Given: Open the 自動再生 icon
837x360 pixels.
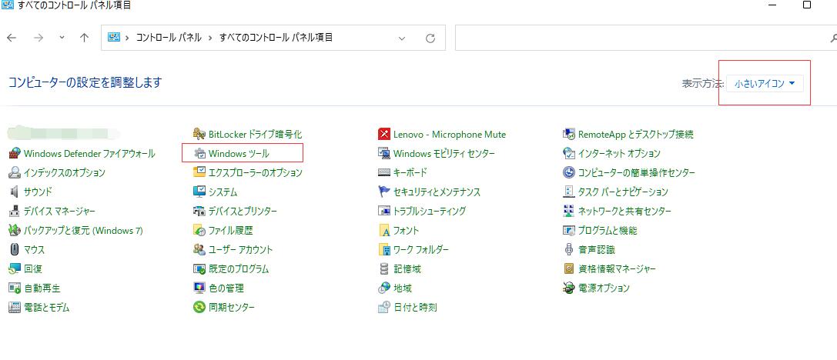Looking at the screenshot, I should tap(15, 288).
